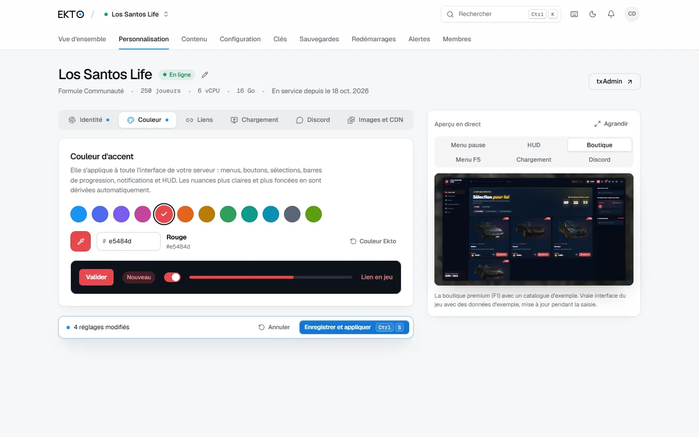Viewport: 699px width, 437px height.
Task: Open the Redémarrages tab
Action: pyautogui.click(x=374, y=39)
